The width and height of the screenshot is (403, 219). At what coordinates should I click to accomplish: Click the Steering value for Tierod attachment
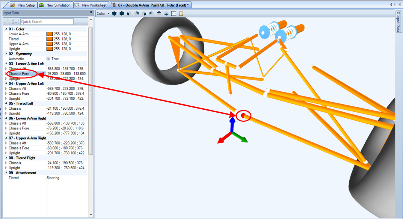(x=53, y=178)
